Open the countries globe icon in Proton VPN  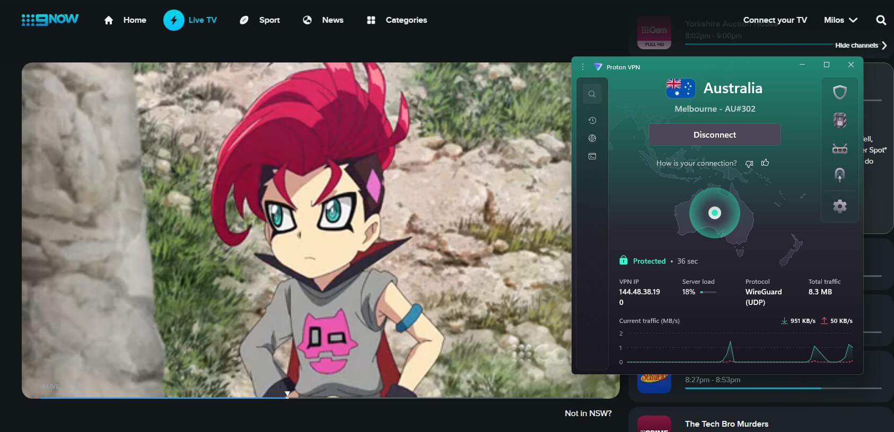point(592,138)
